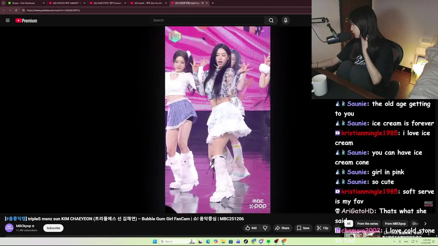Screen dimensions: 438x246
Task: Reload the YouTube page
Action: point(16,10)
